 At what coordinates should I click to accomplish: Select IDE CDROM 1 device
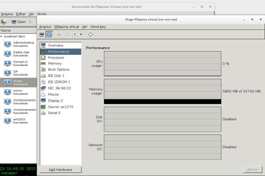pos(61,82)
